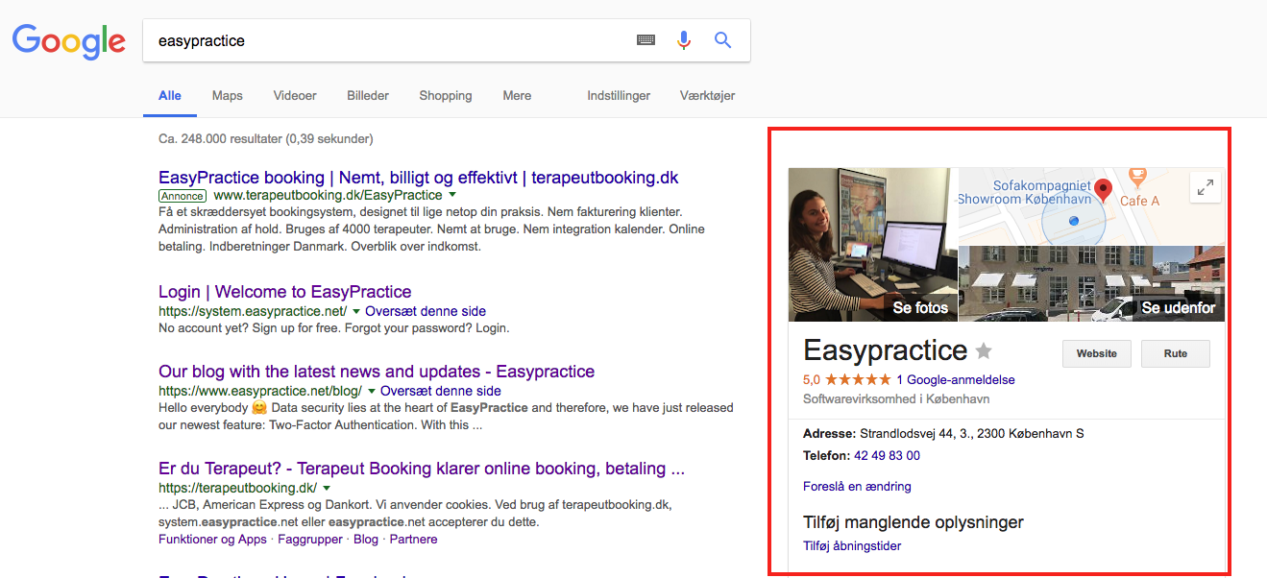Click the magnifying glass search button

tap(722, 40)
